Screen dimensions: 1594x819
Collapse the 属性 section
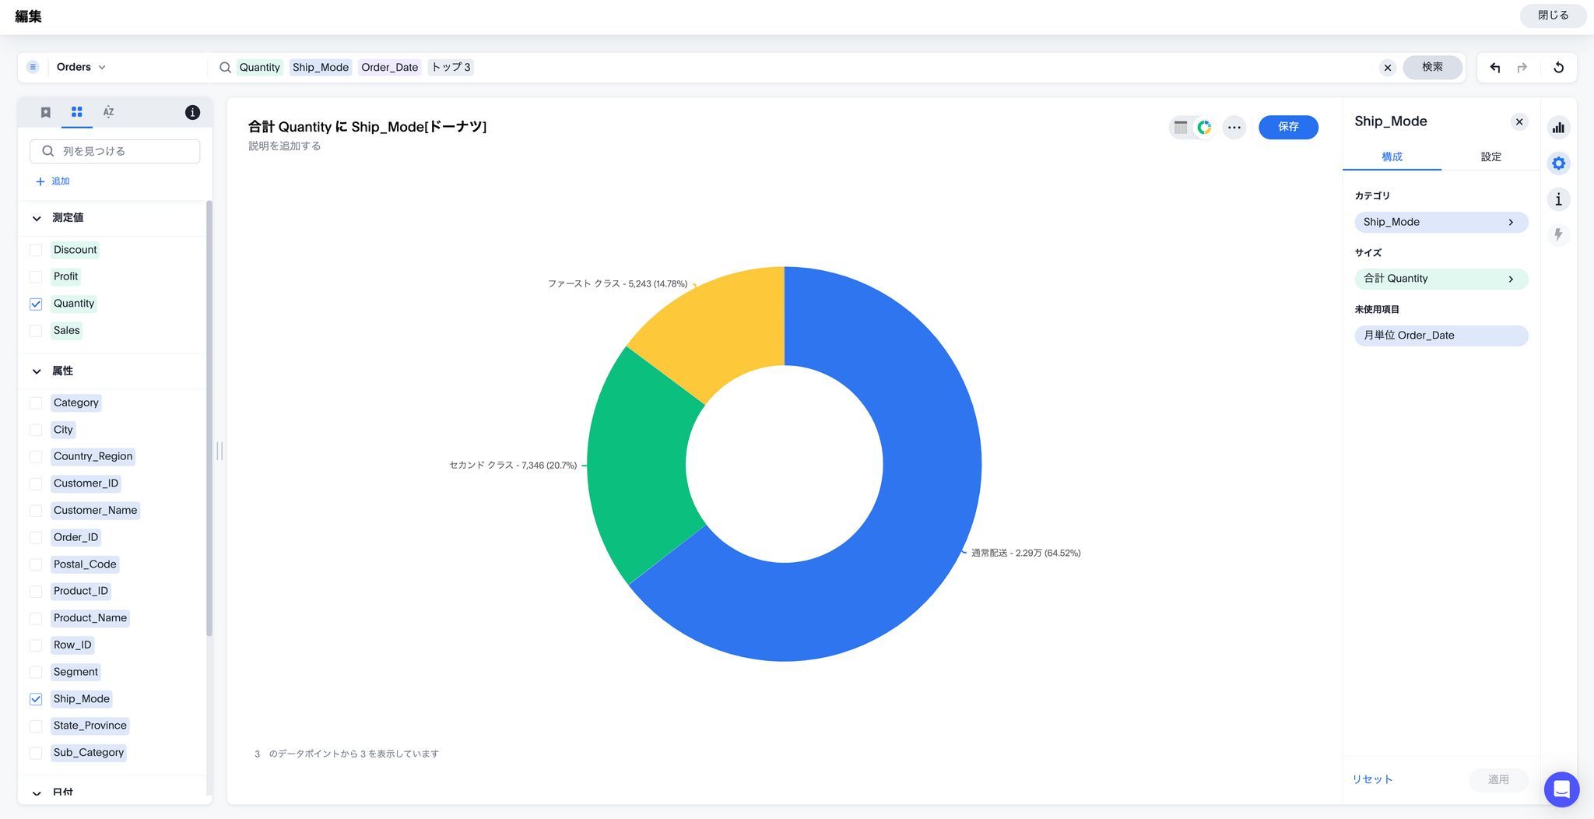click(37, 371)
